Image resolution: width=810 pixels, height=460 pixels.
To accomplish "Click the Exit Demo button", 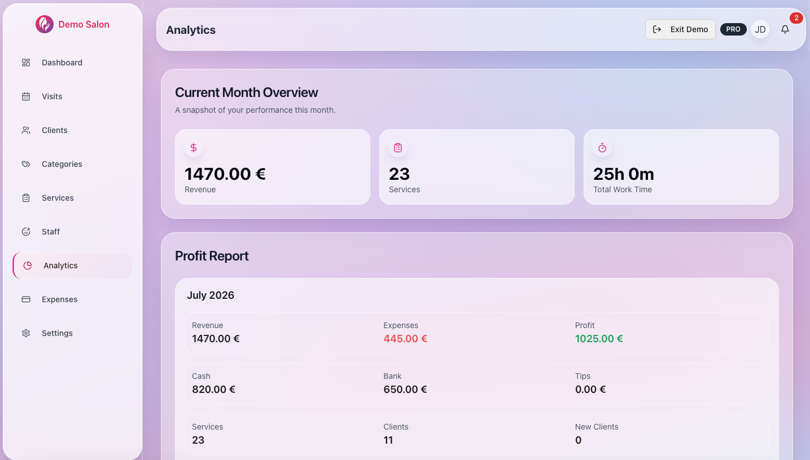I will point(680,29).
